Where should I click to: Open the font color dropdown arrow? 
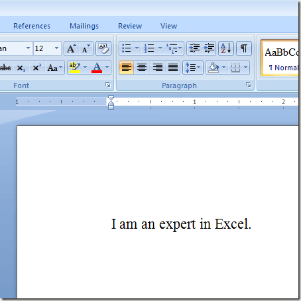pyautogui.click(x=107, y=68)
